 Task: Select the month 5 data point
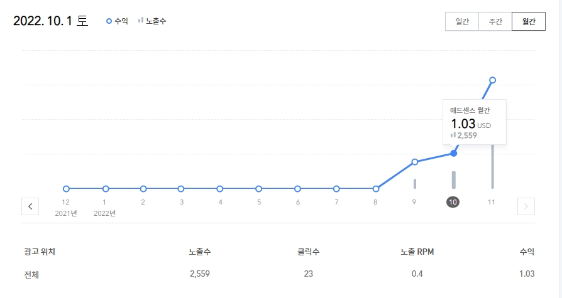click(x=258, y=189)
